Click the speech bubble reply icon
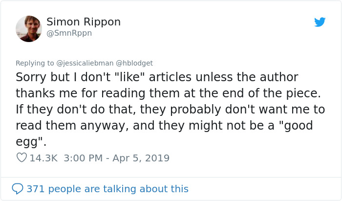This screenshot has height=201, width=342. click(18, 188)
